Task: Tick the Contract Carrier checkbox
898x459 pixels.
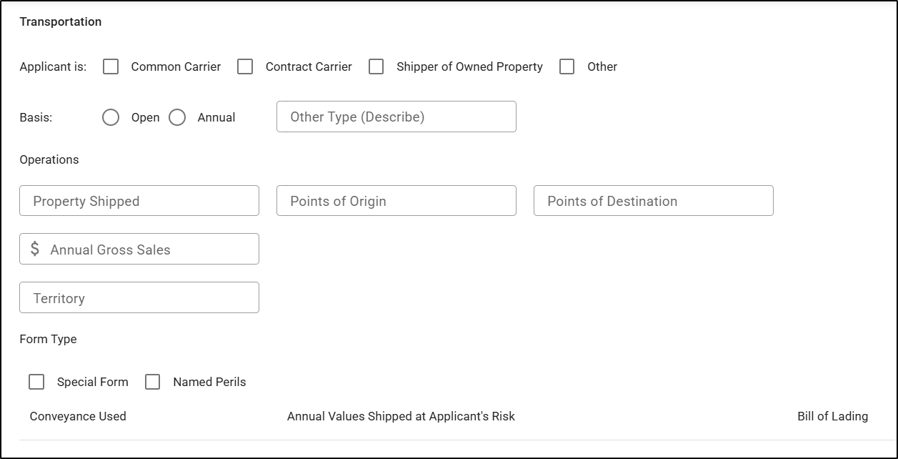Action: (245, 66)
